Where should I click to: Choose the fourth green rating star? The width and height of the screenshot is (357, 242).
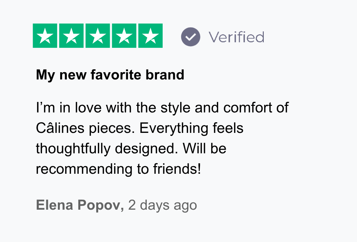[x=124, y=36]
